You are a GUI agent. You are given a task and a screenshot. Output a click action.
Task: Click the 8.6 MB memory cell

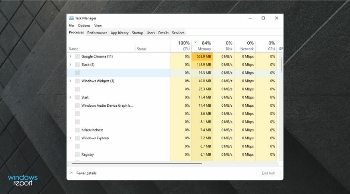pos(202,114)
